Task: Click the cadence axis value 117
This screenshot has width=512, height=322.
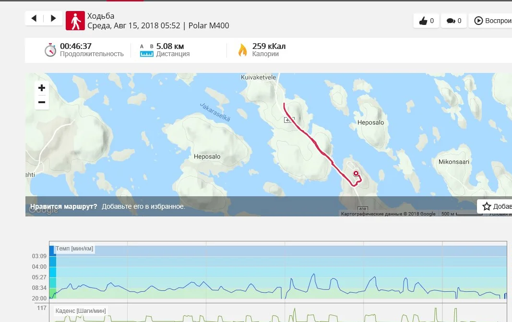Action: (42, 308)
